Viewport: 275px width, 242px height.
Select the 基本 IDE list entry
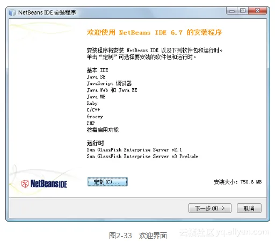[x=97, y=70]
